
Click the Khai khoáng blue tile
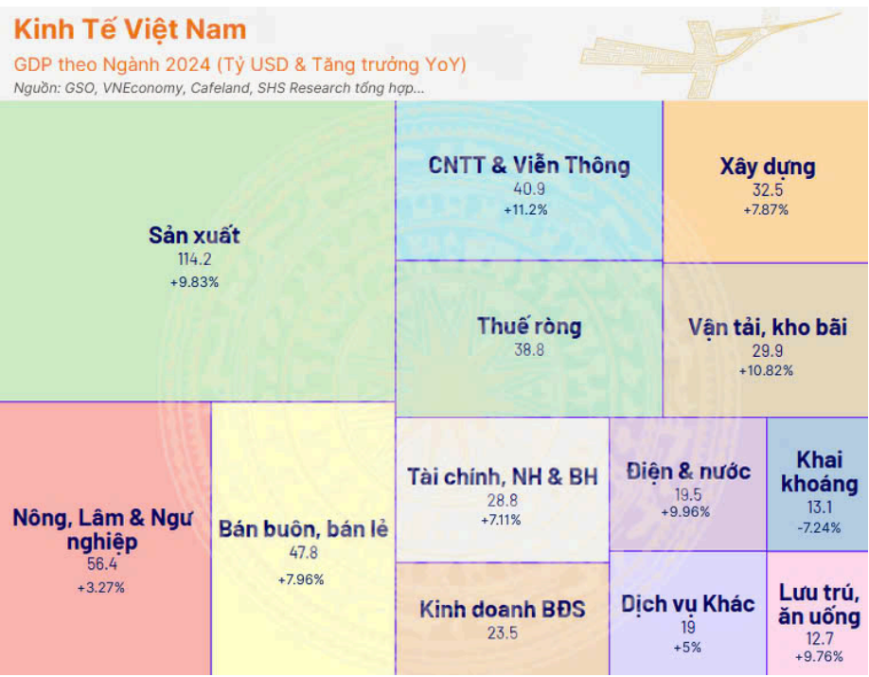tap(818, 484)
